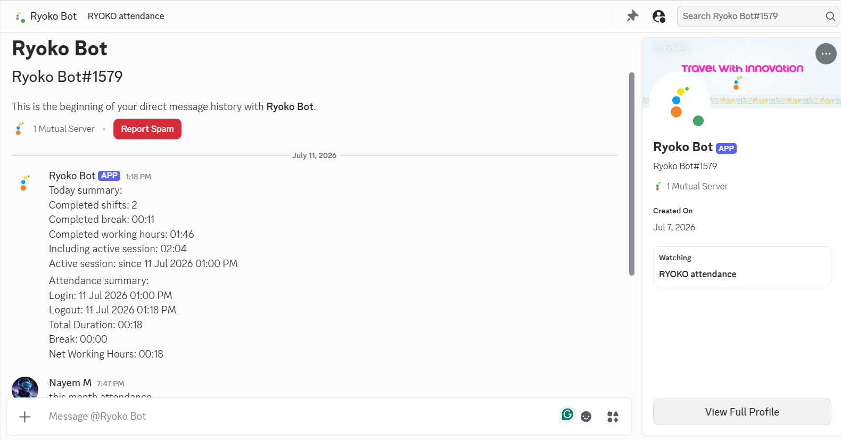Click Ryoko Bot's message avatar

(24, 182)
